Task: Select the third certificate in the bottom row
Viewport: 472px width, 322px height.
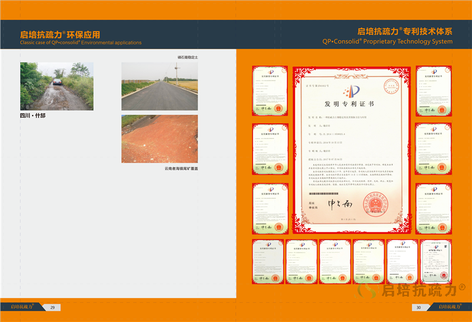Action: (x=335, y=261)
